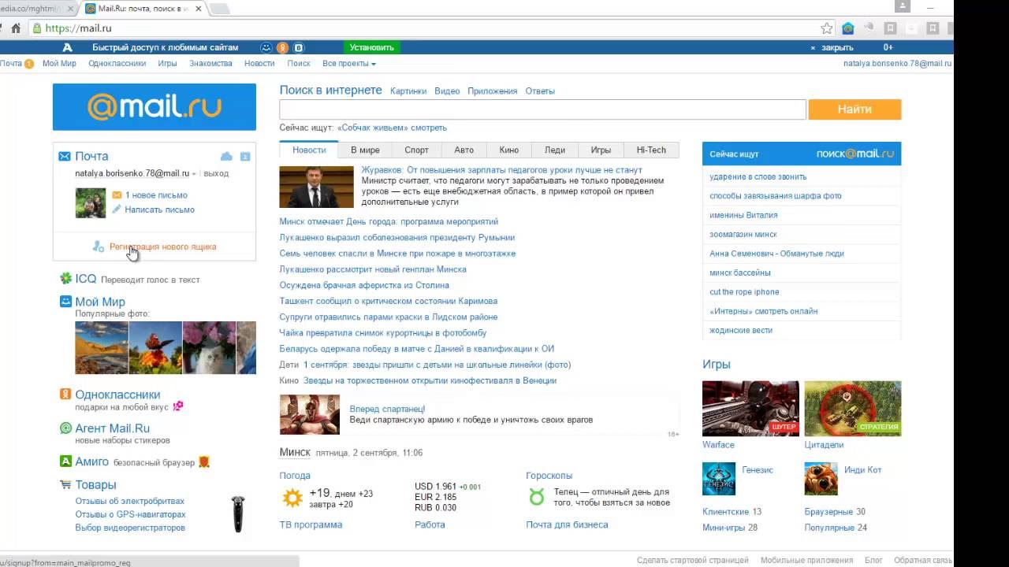Open the Вперед спартанец ad link
Viewport: 1009px width, 567px height.
pyautogui.click(x=387, y=409)
